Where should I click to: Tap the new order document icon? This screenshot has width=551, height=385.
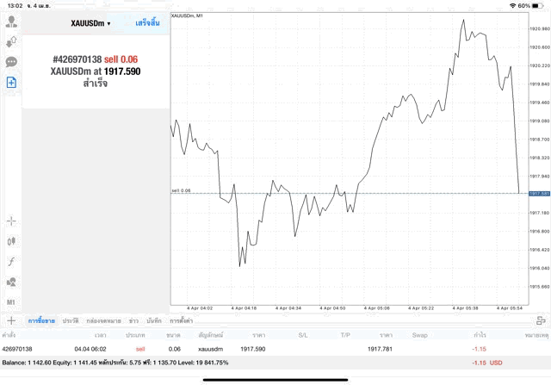pos(11,83)
